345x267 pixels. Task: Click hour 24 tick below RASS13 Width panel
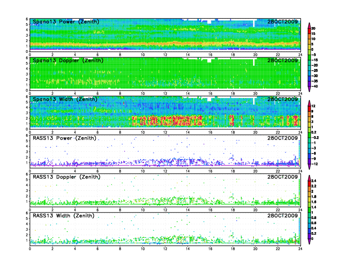300,249
